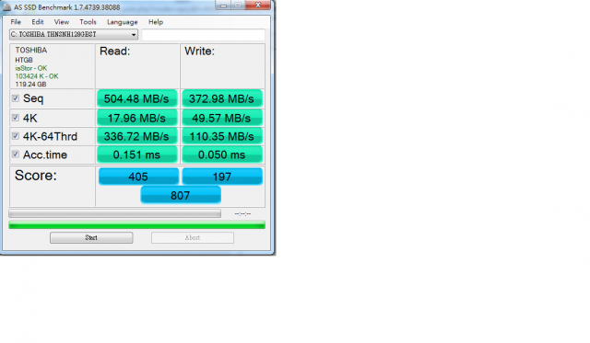Click the write score 197

[x=222, y=177]
